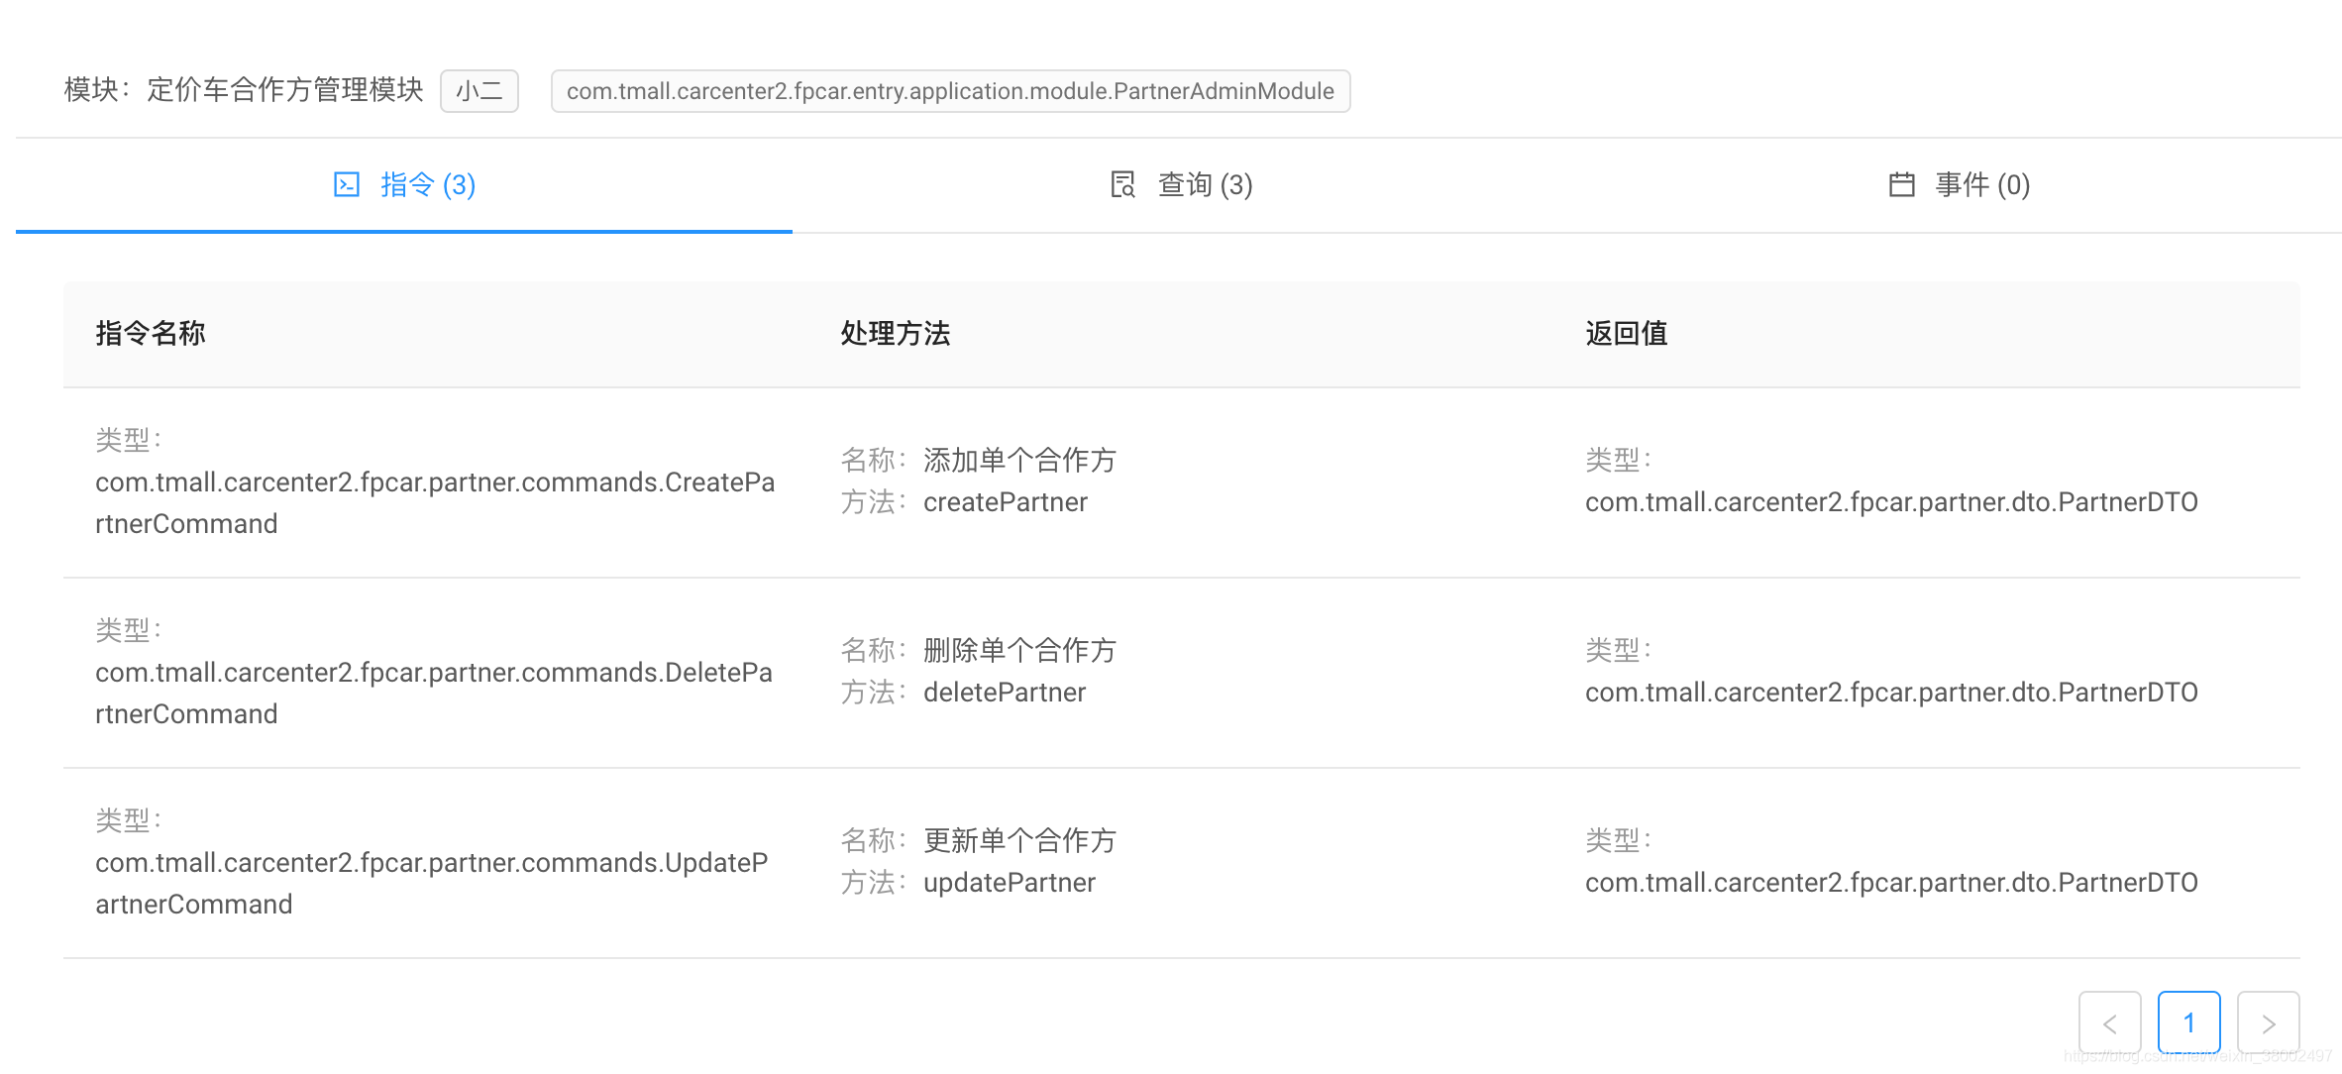
Task: Click the name 删除单个合作方
Action: [x=1019, y=650]
